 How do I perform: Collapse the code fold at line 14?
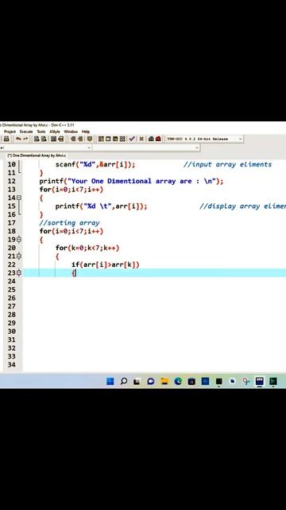(x=19, y=198)
